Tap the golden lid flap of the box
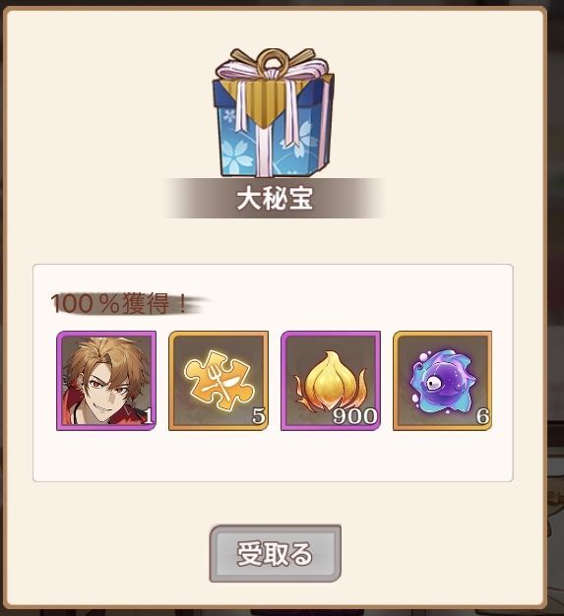 tap(272, 100)
